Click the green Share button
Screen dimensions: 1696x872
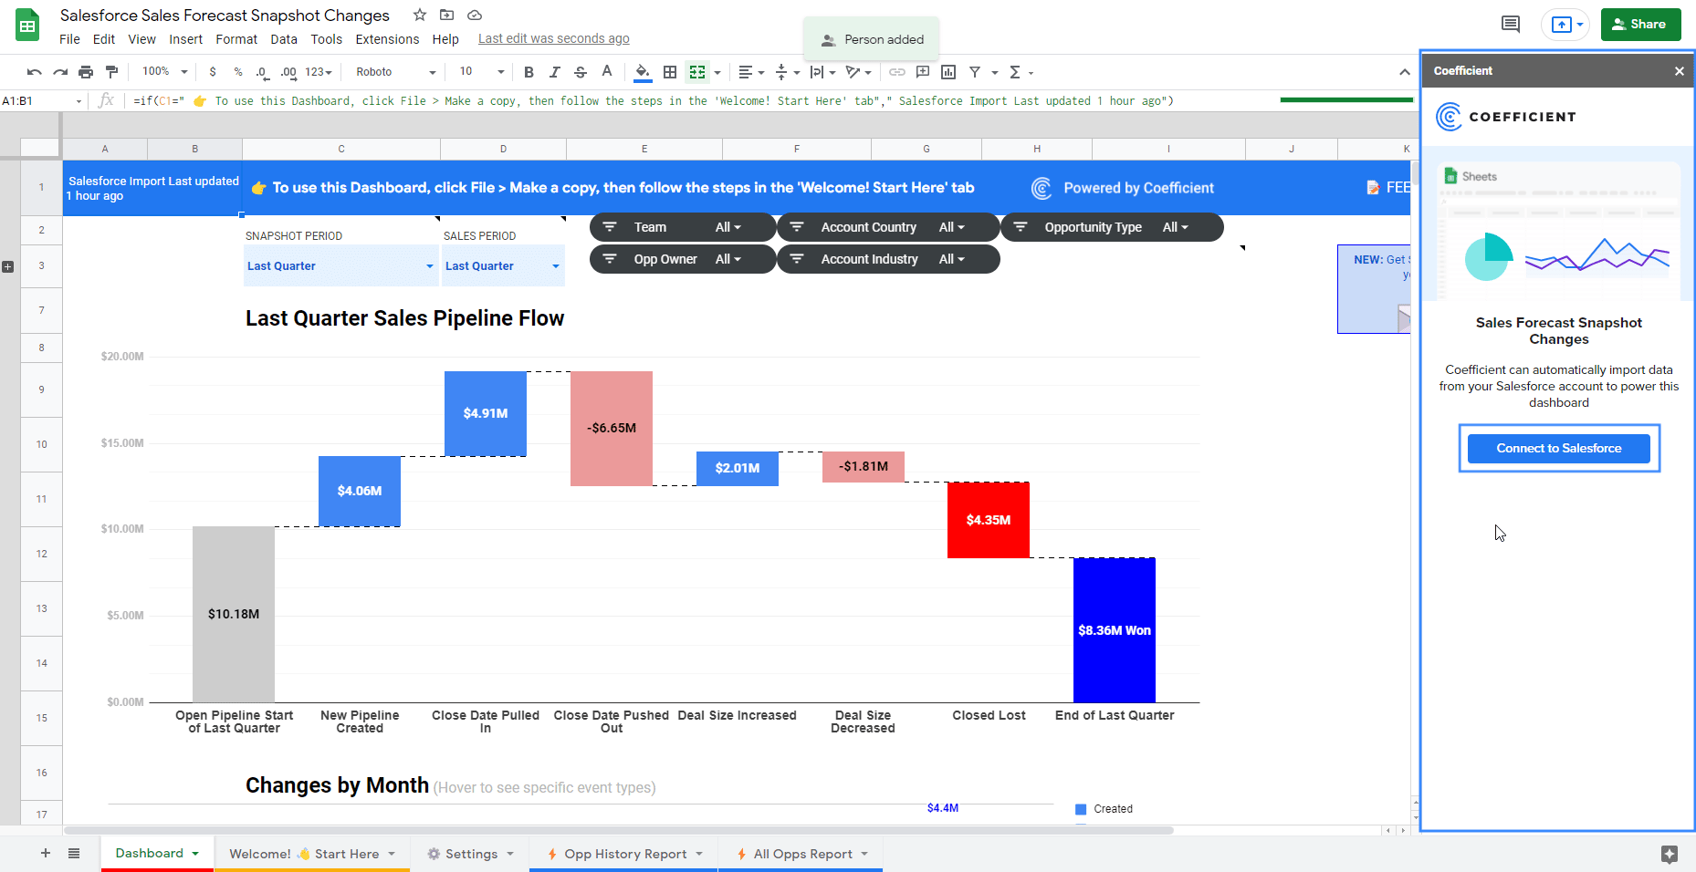[x=1640, y=25]
